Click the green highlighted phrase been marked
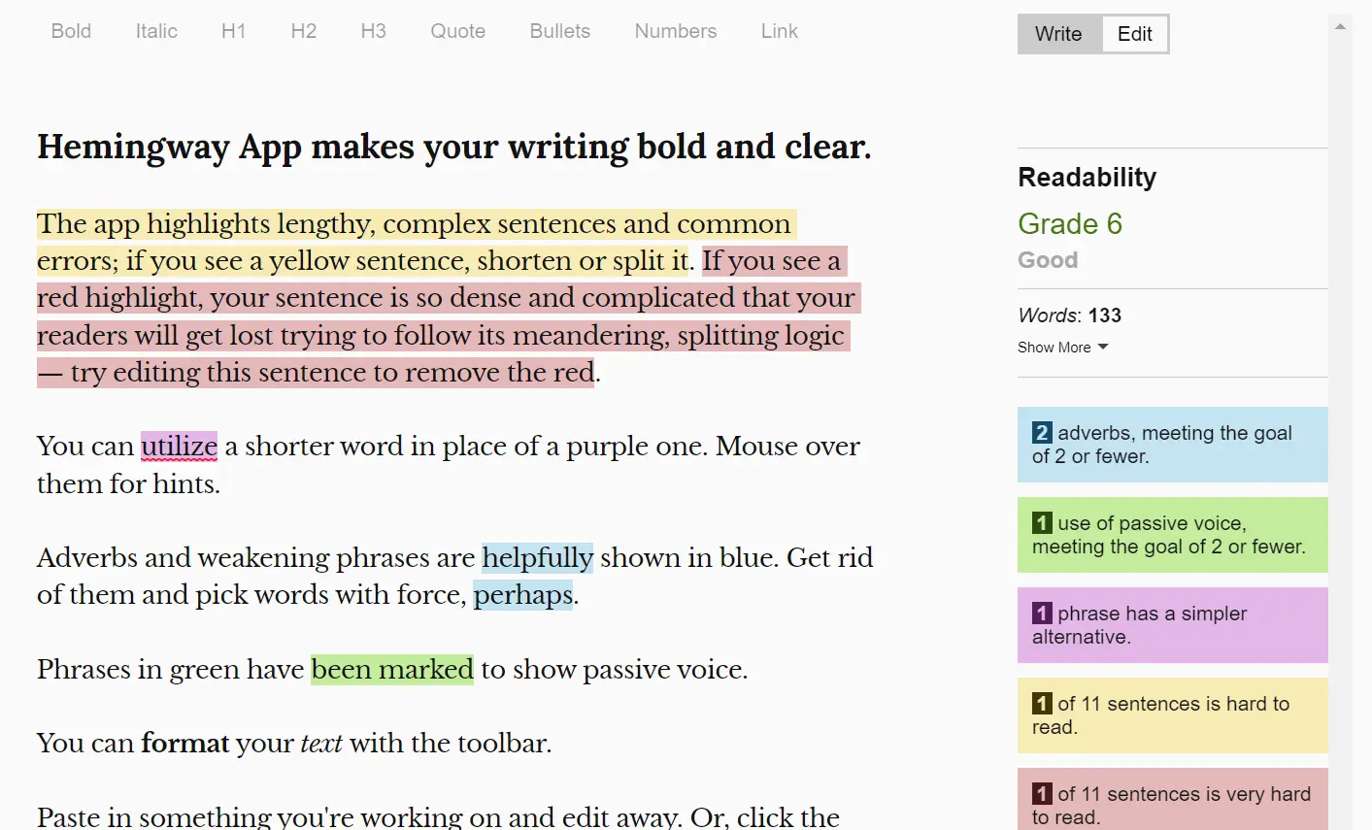 [392, 670]
